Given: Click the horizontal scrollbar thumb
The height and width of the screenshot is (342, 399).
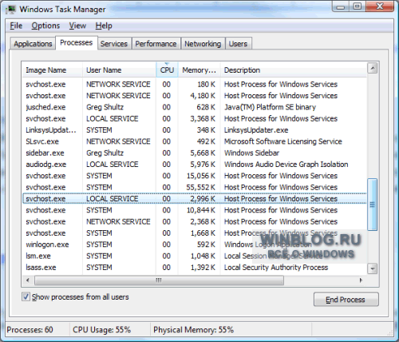Looking at the screenshot, I should pos(159,280).
